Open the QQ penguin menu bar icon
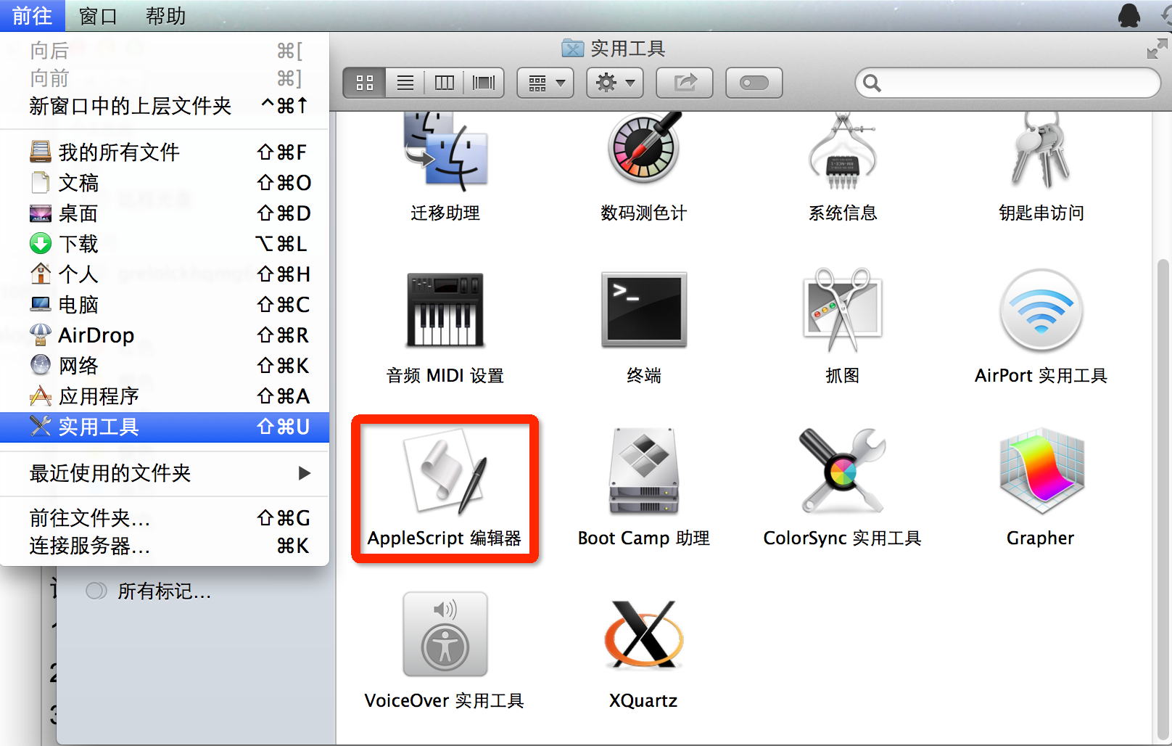The image size is (1172, 746). (x=1129, y=15)
